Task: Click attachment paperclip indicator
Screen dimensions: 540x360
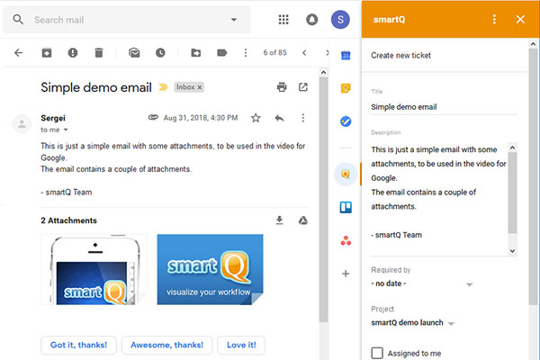Action: tap(153, 118)
